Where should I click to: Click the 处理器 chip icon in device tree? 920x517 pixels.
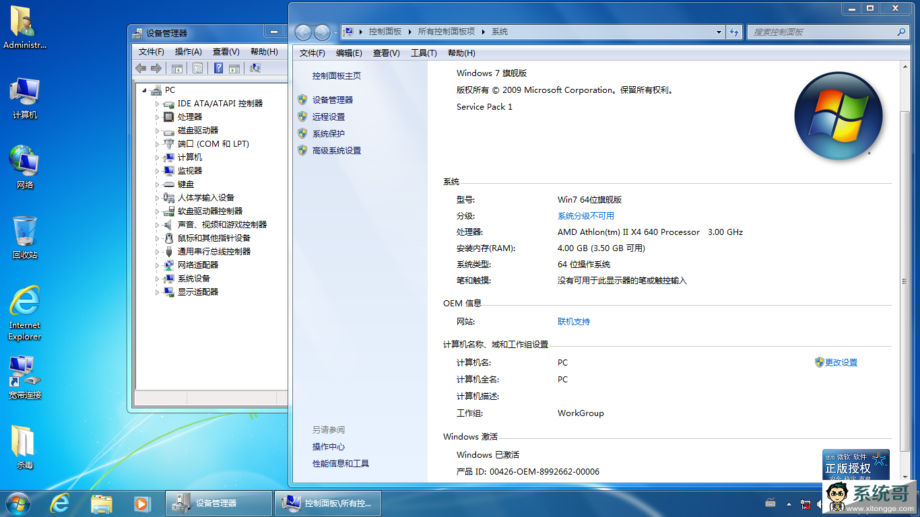168,116
